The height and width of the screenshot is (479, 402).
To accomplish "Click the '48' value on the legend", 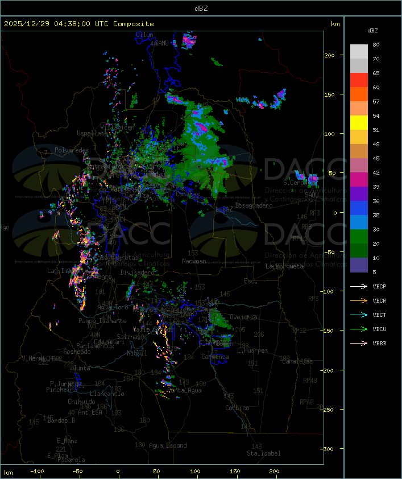I will pos(376,144).
